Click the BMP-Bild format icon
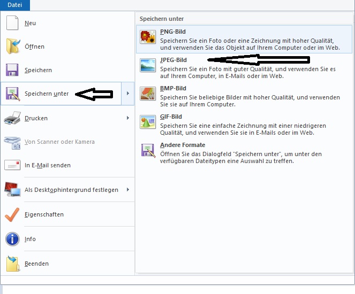Screen dimensions: 355x294 (147, 93)
